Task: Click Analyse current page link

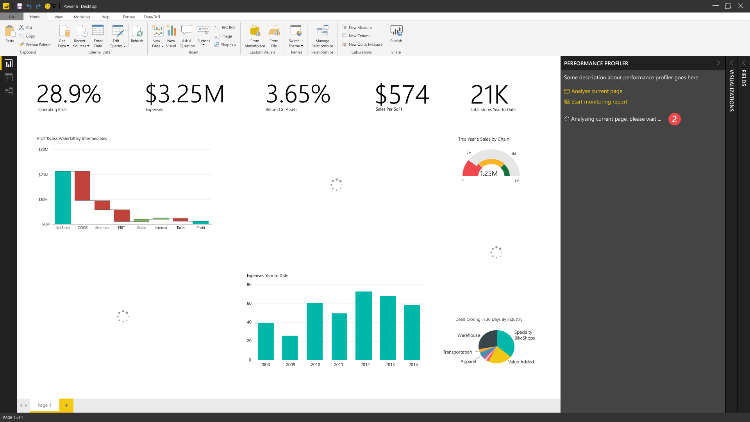Action: point(596,91)
